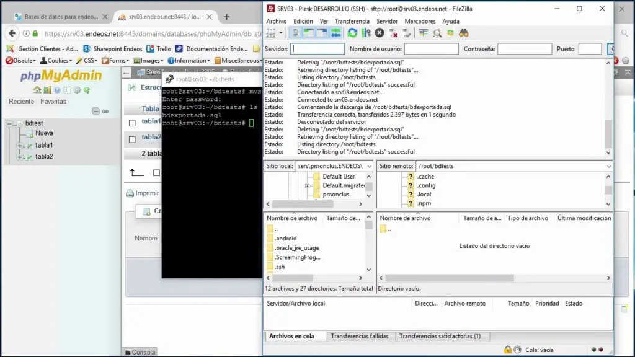
Task: Focus the Servidor host field
Action: click(317, 49)
